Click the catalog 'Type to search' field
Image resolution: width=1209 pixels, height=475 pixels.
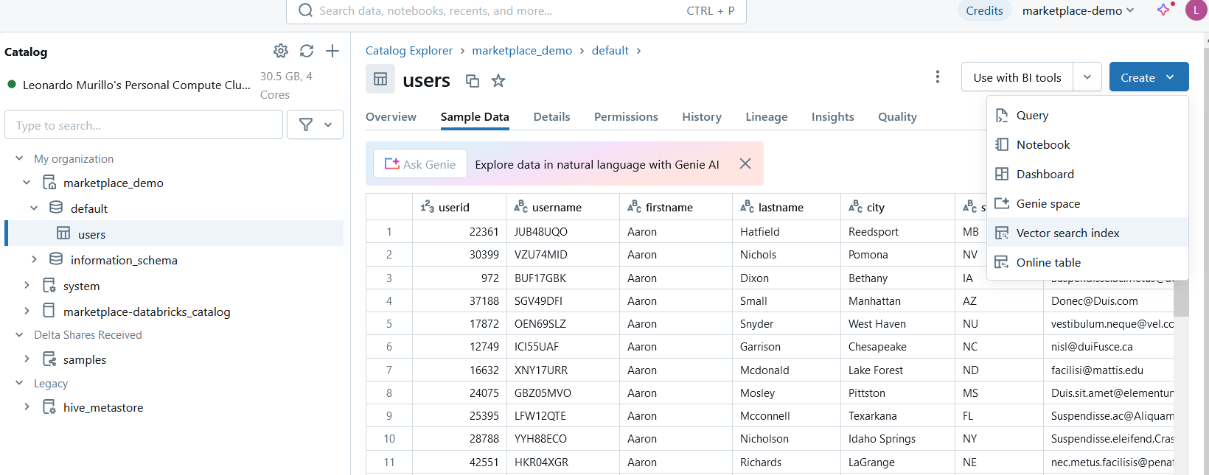coord(144,125)
